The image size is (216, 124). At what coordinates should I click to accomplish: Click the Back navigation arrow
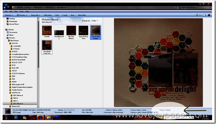coord(5,8)
